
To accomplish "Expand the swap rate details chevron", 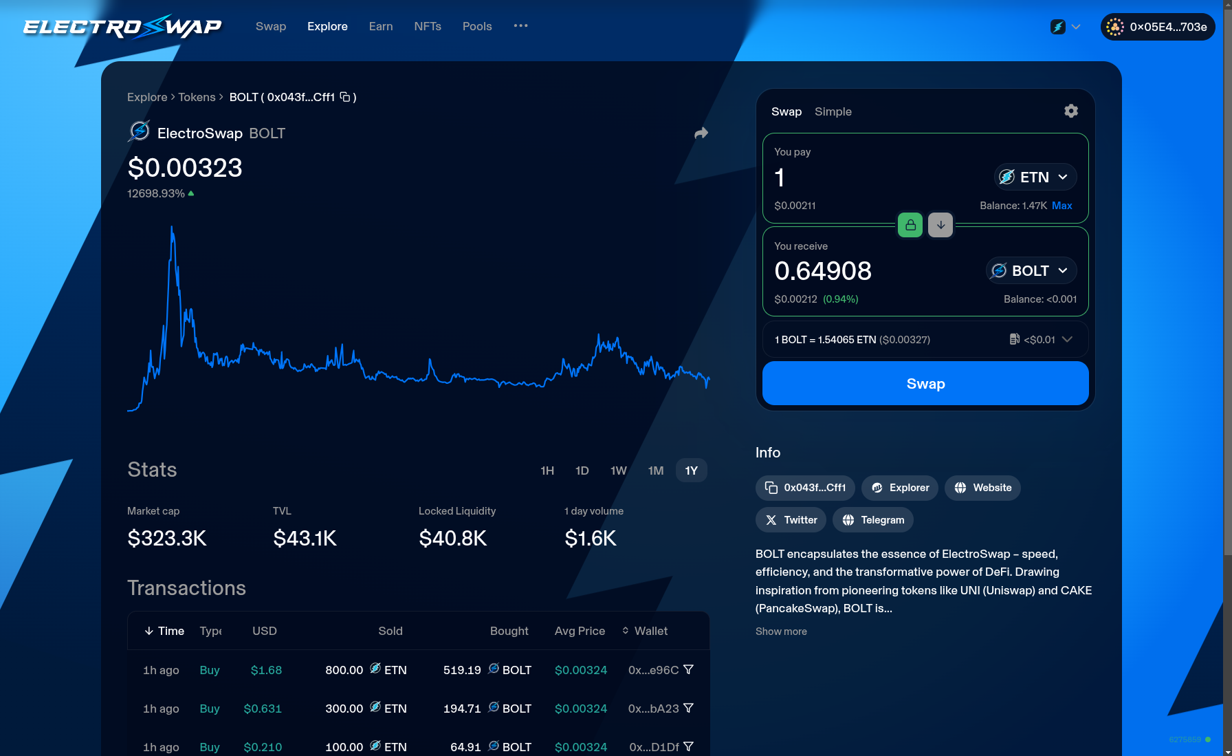I will (1067, 339).
